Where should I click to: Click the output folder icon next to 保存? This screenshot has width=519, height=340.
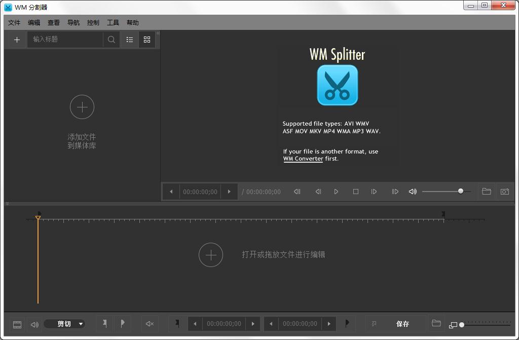tap(436, 323)
